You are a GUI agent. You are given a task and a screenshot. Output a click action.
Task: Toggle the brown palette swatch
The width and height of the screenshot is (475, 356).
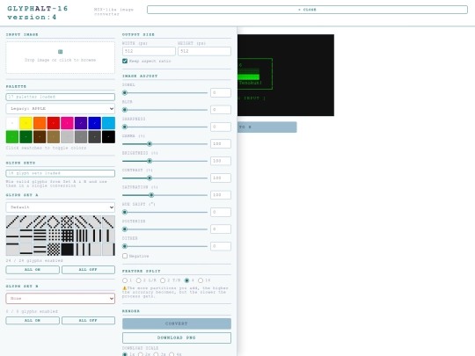tap(40, 137)
